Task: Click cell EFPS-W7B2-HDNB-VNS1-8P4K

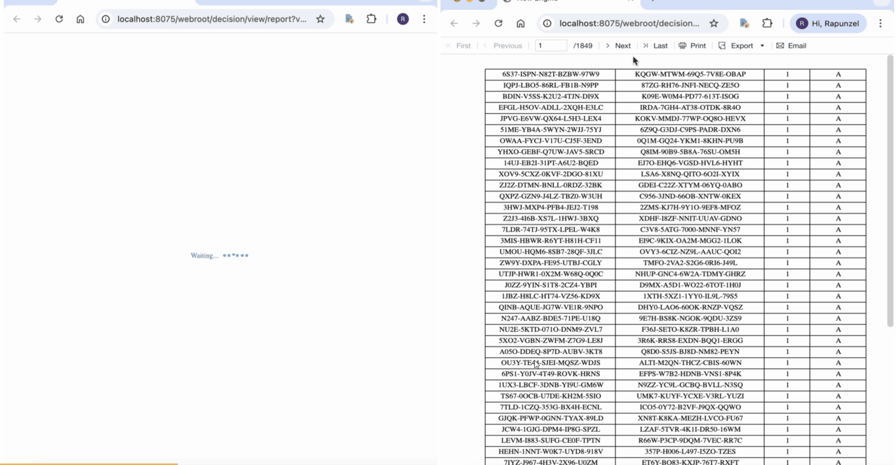Action: (x=690, y=374)
